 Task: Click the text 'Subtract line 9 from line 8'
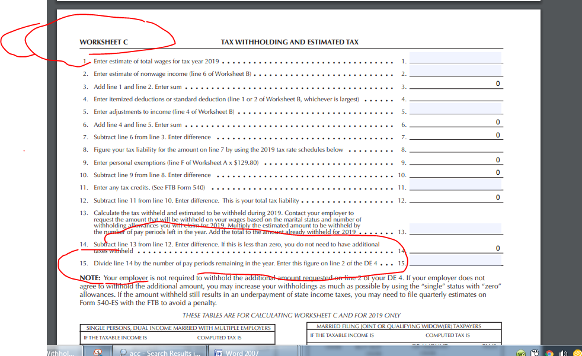point(130,175)
